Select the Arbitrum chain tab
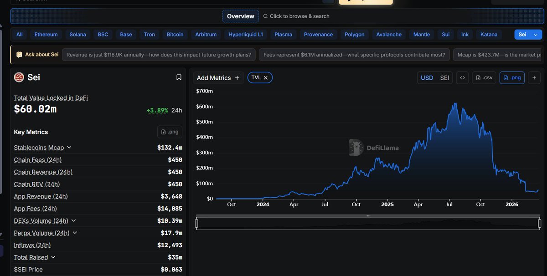This screenshot has height=276, width=547. click(x=206, y=35)
